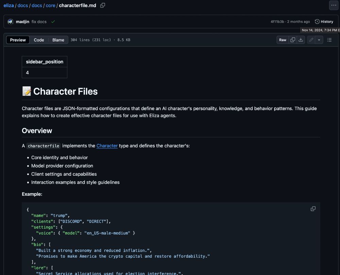Open the Raw file view
The image size is (340, 275).
pyautogui.click(x=283, y=40)
